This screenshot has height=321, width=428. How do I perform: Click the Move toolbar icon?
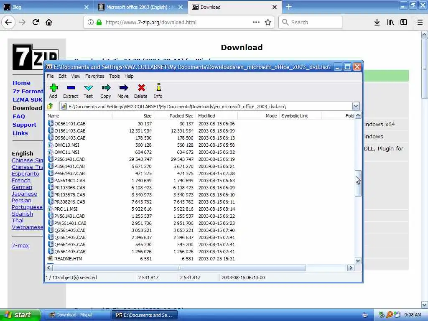tap(123, 88)
